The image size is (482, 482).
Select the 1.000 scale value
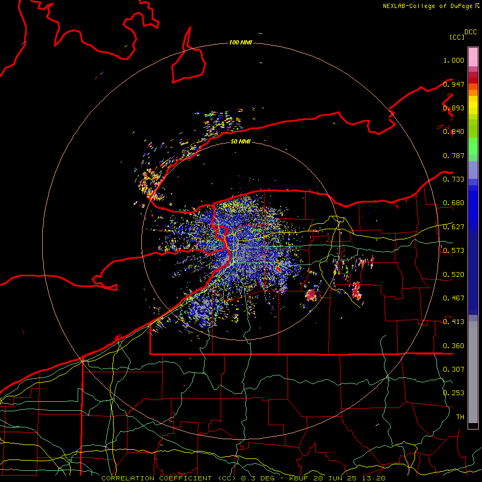454,60
